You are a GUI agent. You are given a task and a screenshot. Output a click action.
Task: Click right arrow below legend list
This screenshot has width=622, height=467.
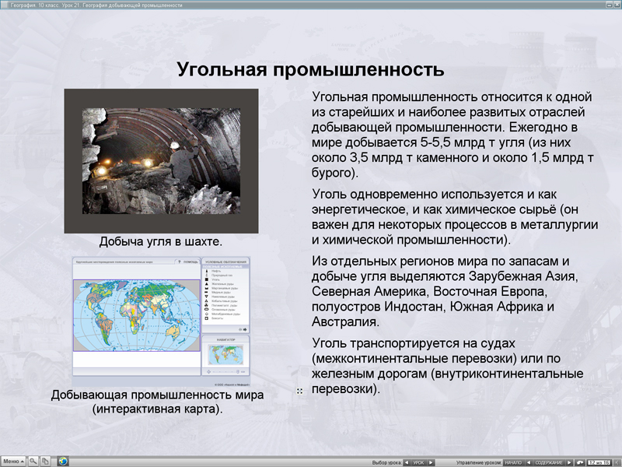[x=244, y=328]
